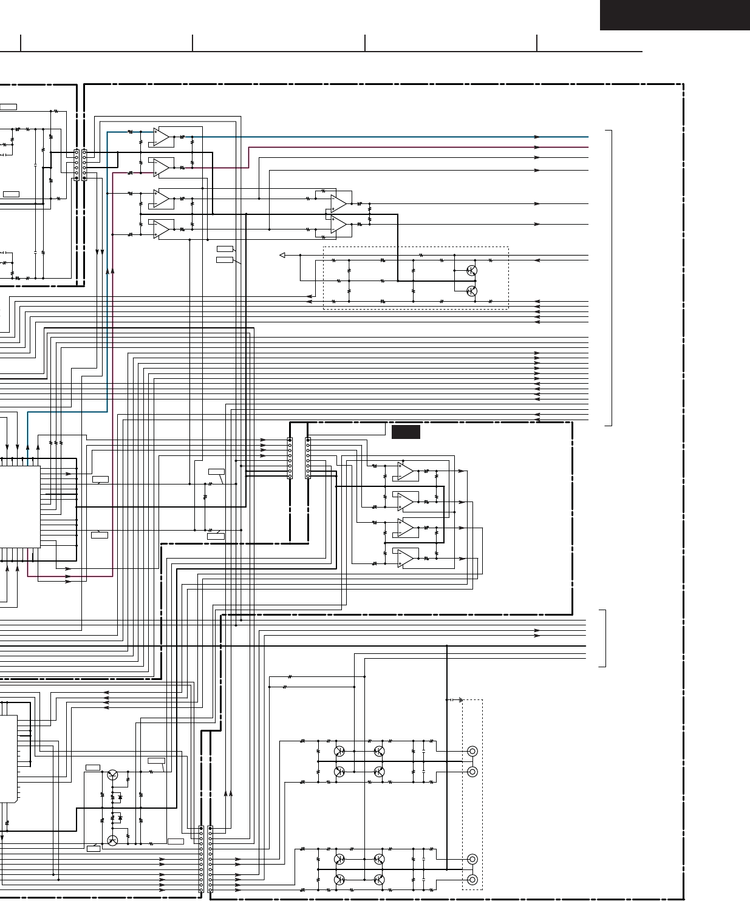Select the upper op-amp of the center pair
The image size is (750, 901).
click(339, 203)
